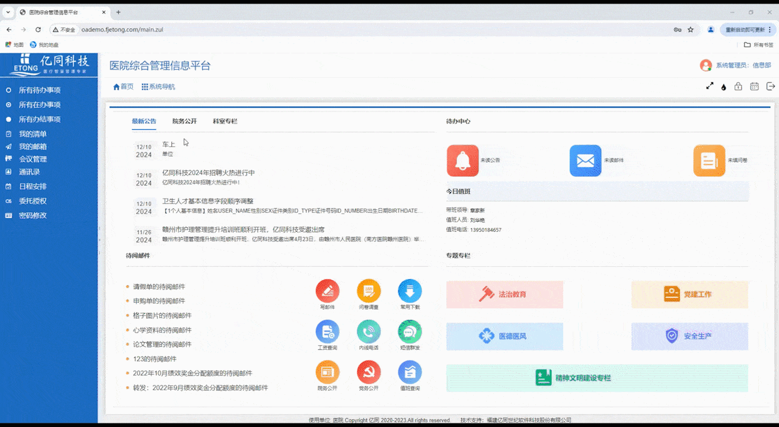The height and width of the screenshot is (427, 779).
Task: Select 会议管理 in the left sidebar
Action: coord(33,159)
